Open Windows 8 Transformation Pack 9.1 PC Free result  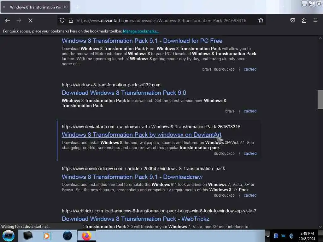pos(142,41)
